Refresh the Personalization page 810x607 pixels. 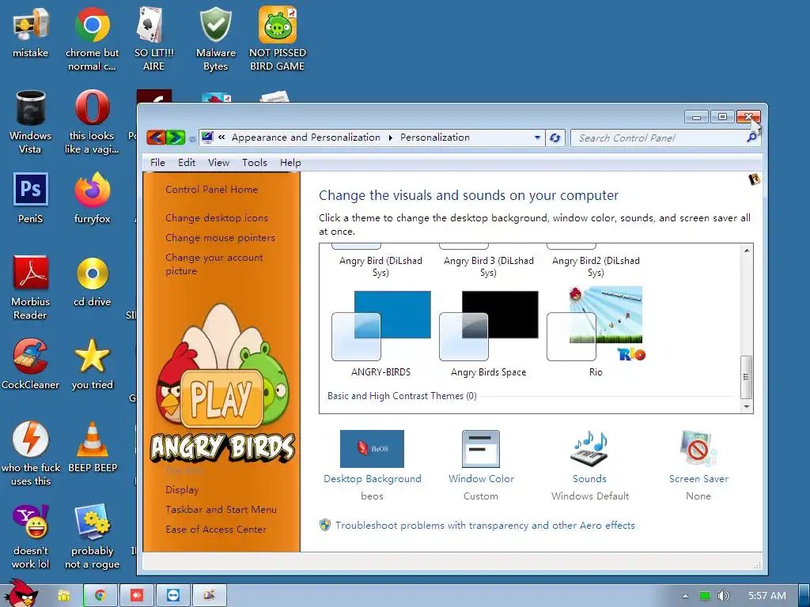(x=555, y=138)
